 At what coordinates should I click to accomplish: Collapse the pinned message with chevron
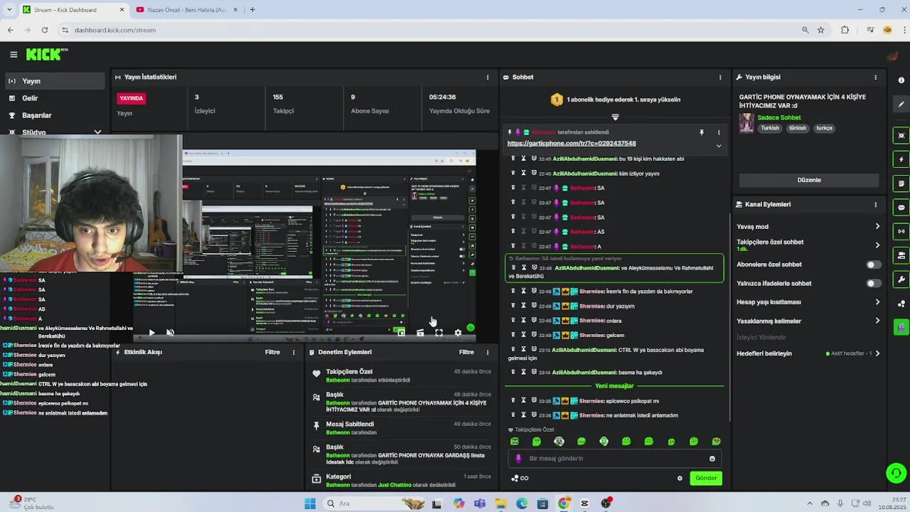tap(719, 146)
